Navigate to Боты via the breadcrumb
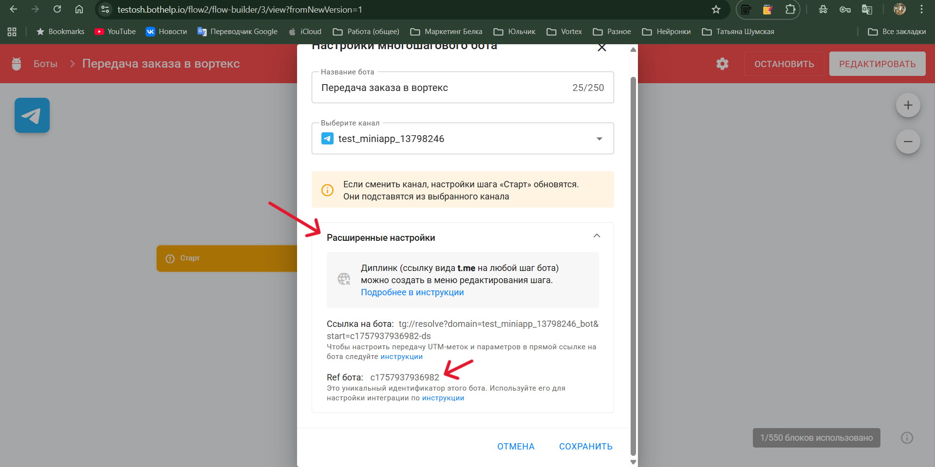The height and width of the screenshot is (467, 935). [x=45, y=63]
